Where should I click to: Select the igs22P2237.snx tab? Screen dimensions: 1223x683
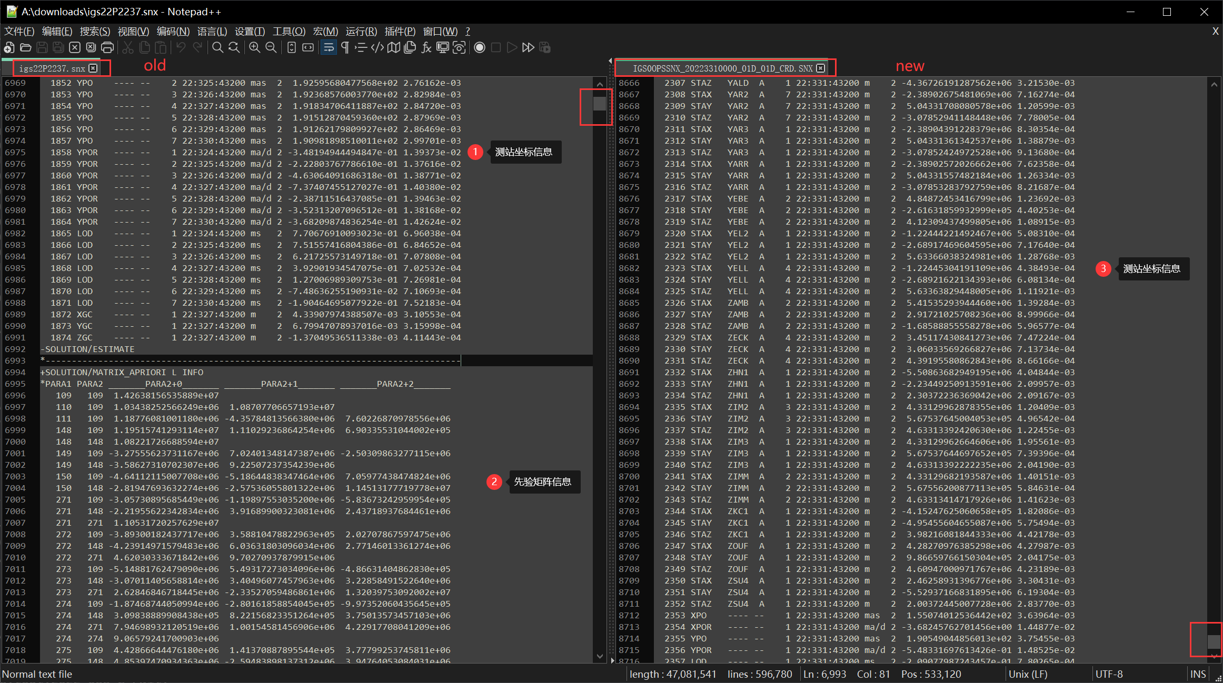(x=52, y=68)
